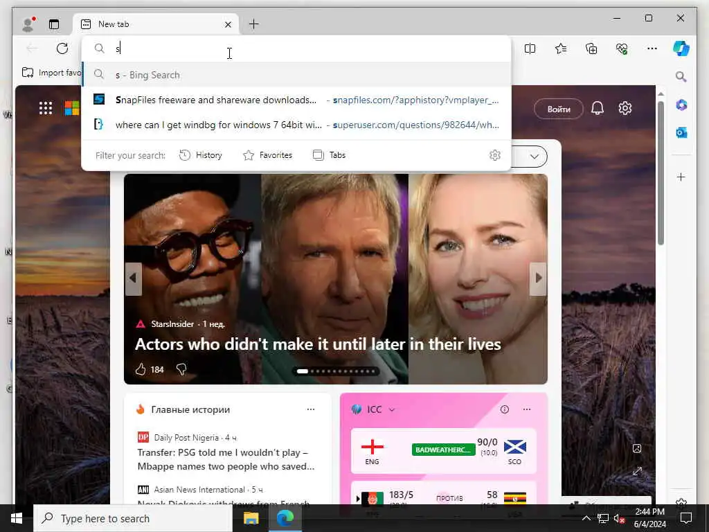709x532 pixels.
Task: Refresh the page
Action: [62, 48]
